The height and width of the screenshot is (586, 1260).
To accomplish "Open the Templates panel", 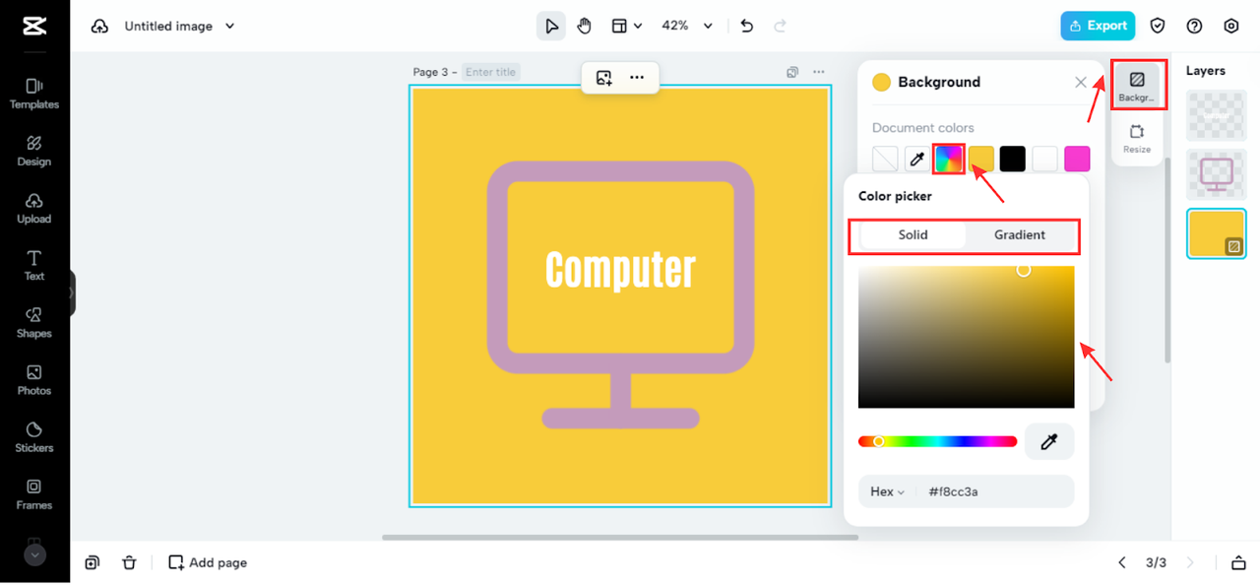I will [x=34, y=94].
